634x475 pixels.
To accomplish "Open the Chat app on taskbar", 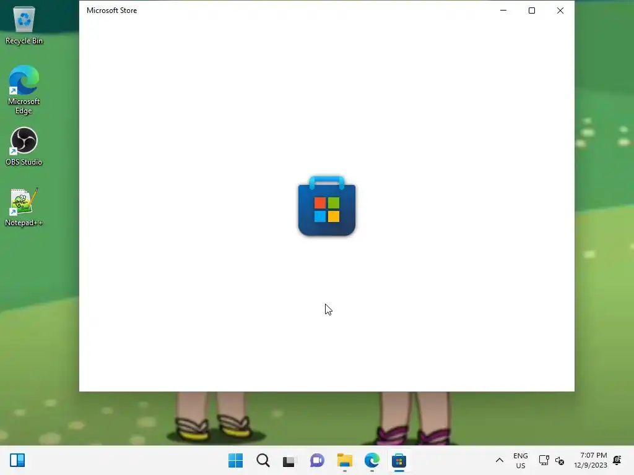I will click(317, 460).
